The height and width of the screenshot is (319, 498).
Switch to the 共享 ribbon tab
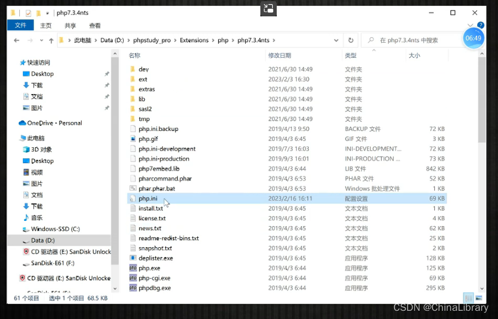(x=70, y=26)
